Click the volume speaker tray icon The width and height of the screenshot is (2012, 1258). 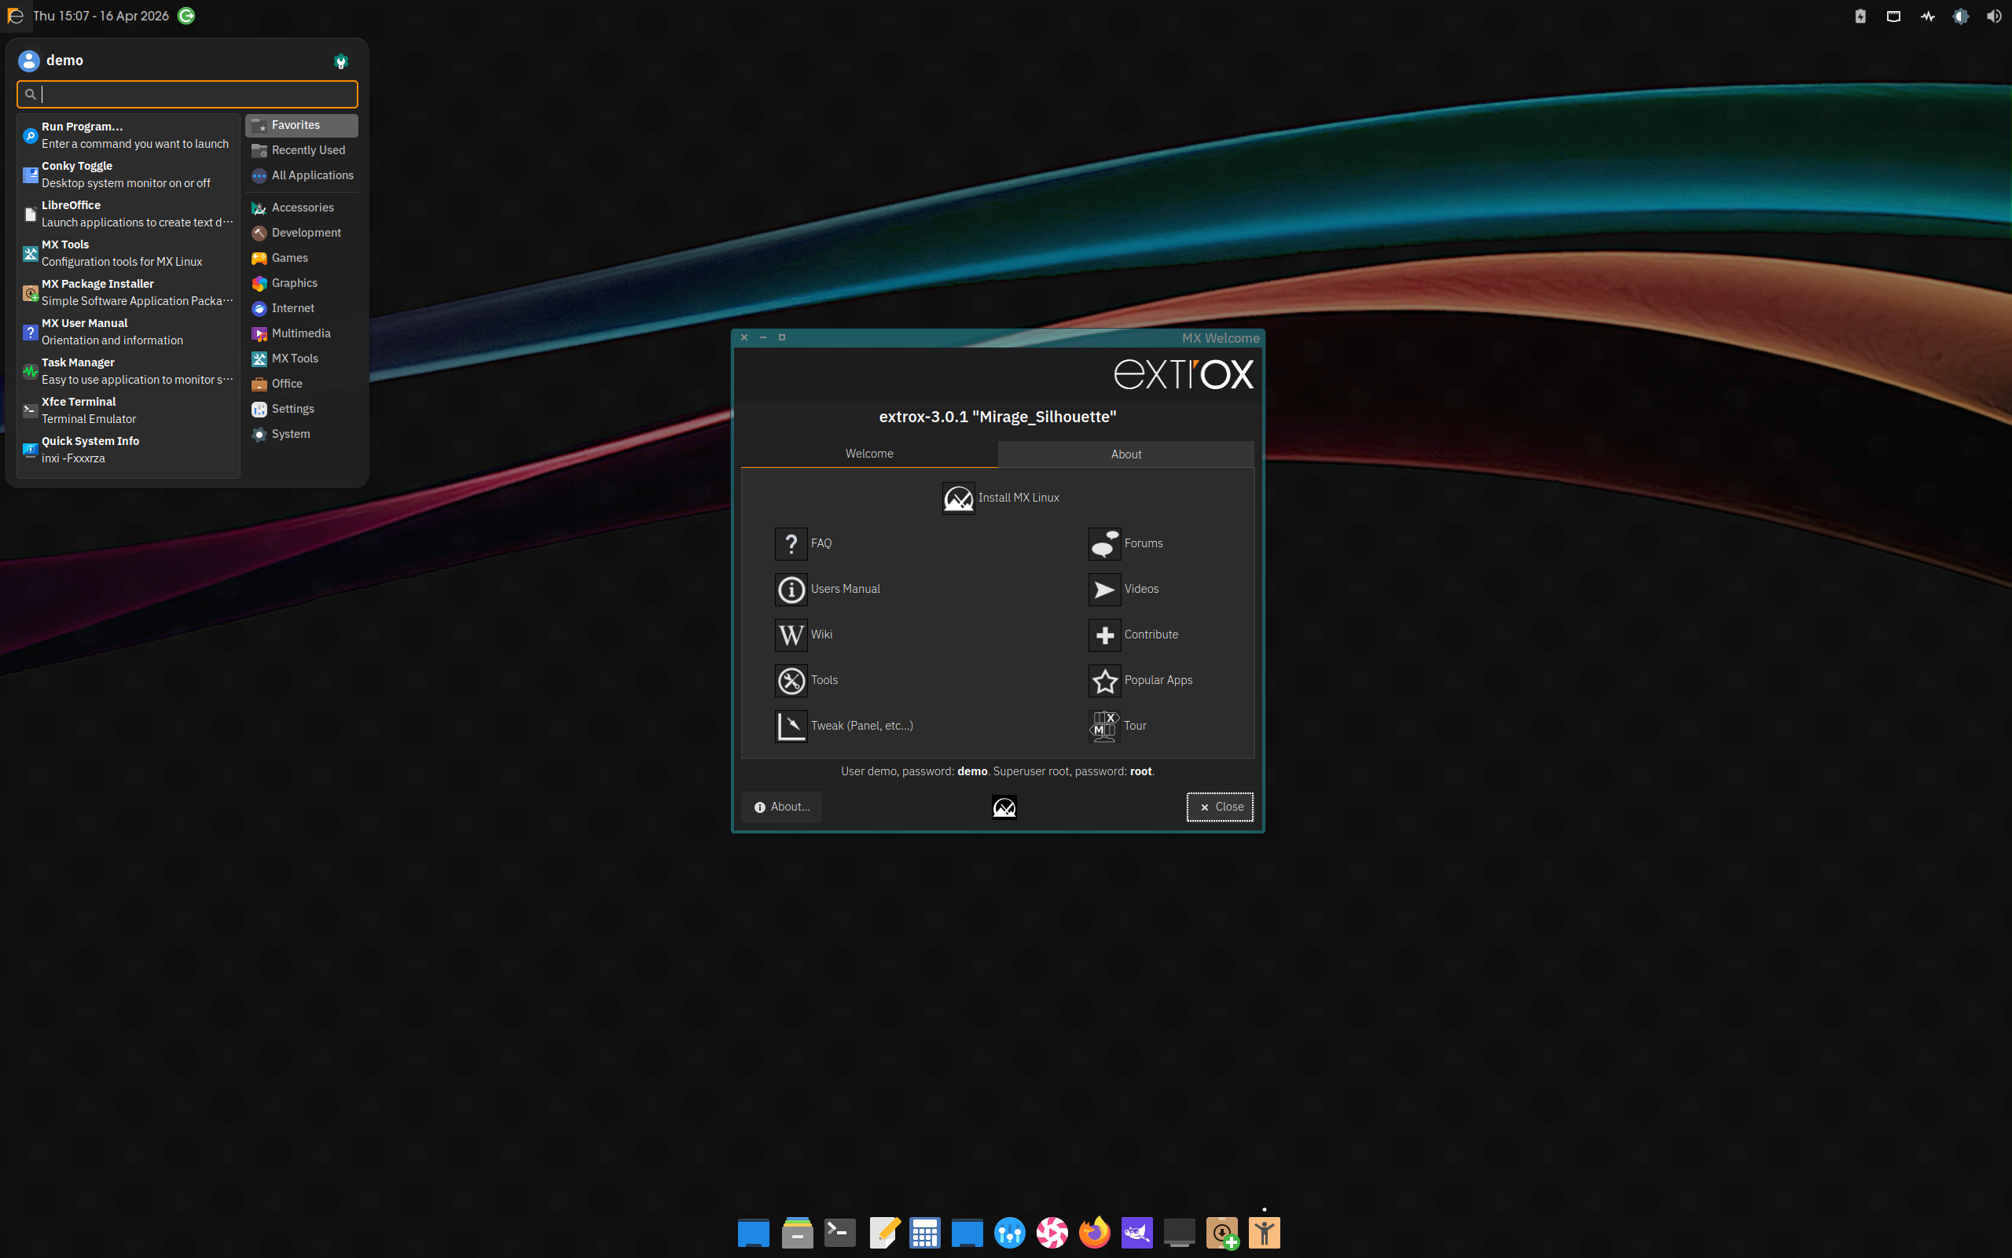(x=1994, y=16)
